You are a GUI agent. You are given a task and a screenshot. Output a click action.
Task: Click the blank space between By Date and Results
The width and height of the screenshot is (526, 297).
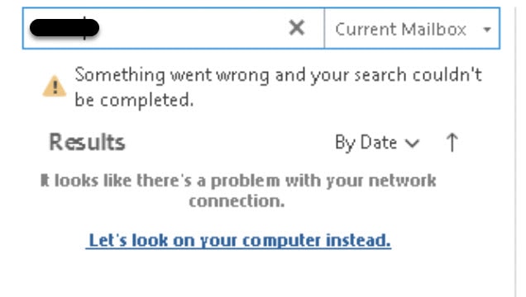(x=230, y=143)
